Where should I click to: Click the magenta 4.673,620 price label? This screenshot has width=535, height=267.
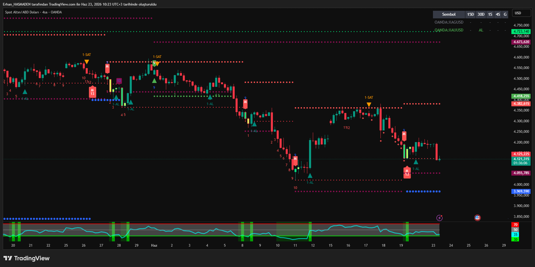(x=521, y=42)
